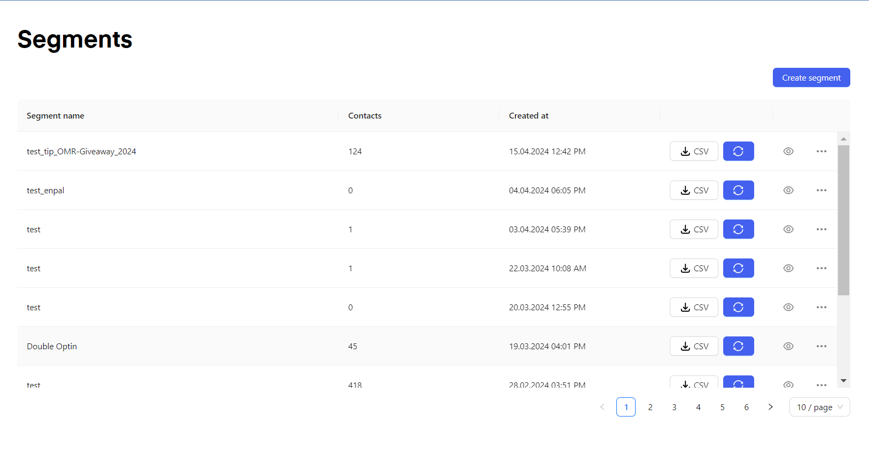Refresh segment created 22.03.2024 10:08 AM

tap(738, 268)
